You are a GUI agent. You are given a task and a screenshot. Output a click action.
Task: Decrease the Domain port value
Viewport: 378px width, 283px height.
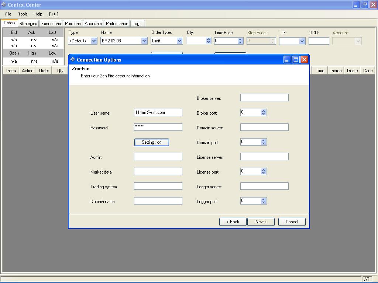coord(263,143)
